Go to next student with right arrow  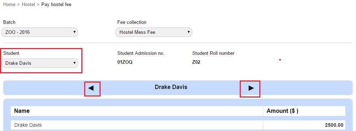click(251, 88)
